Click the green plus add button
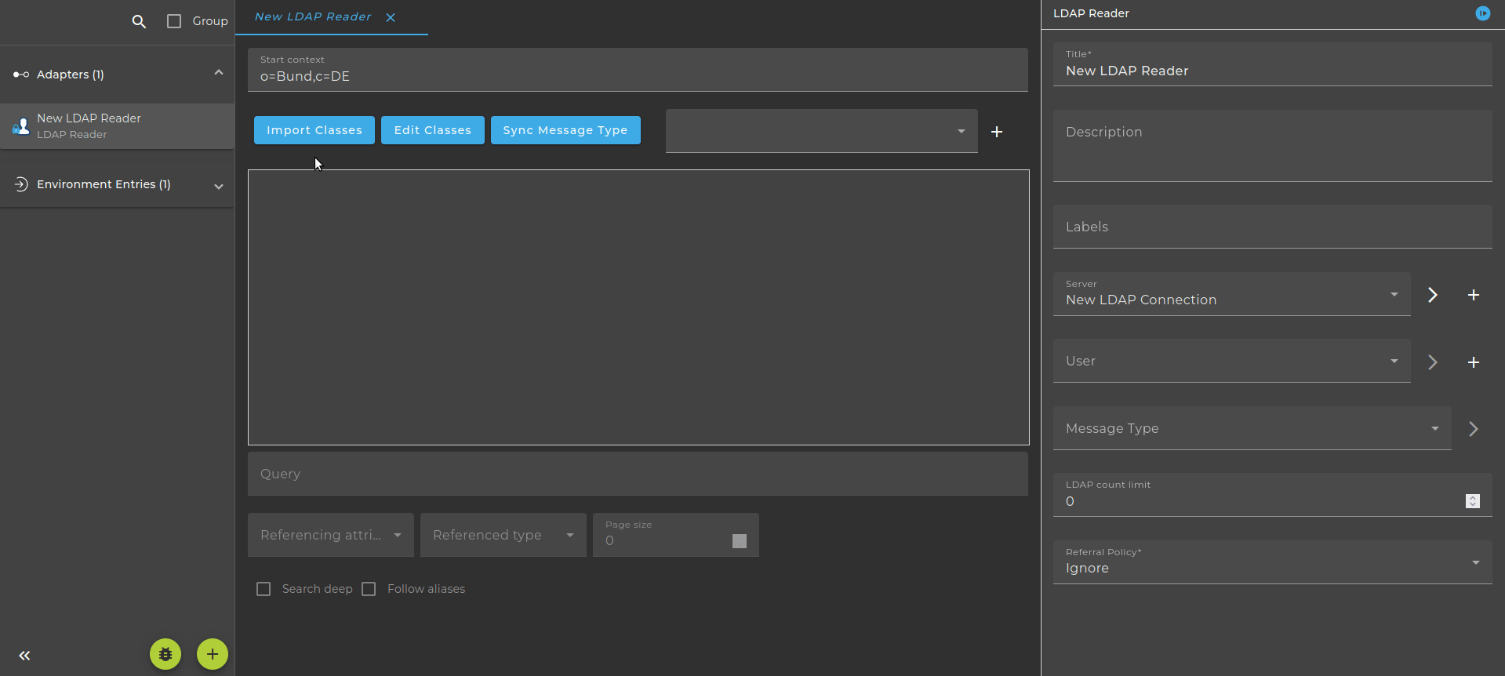The image size is (1505, 676). click(x=213, y=654)
